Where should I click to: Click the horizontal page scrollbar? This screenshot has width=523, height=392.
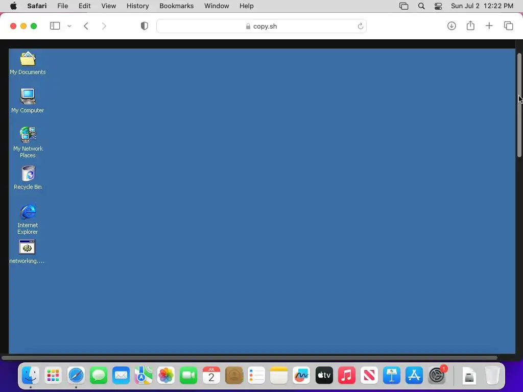click(249, 358)
